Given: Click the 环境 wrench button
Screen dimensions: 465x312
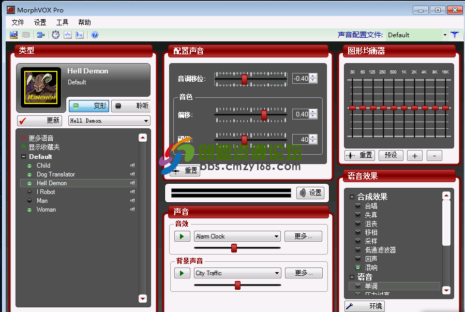Looking at the screenshot, I should tap(365, 306).
